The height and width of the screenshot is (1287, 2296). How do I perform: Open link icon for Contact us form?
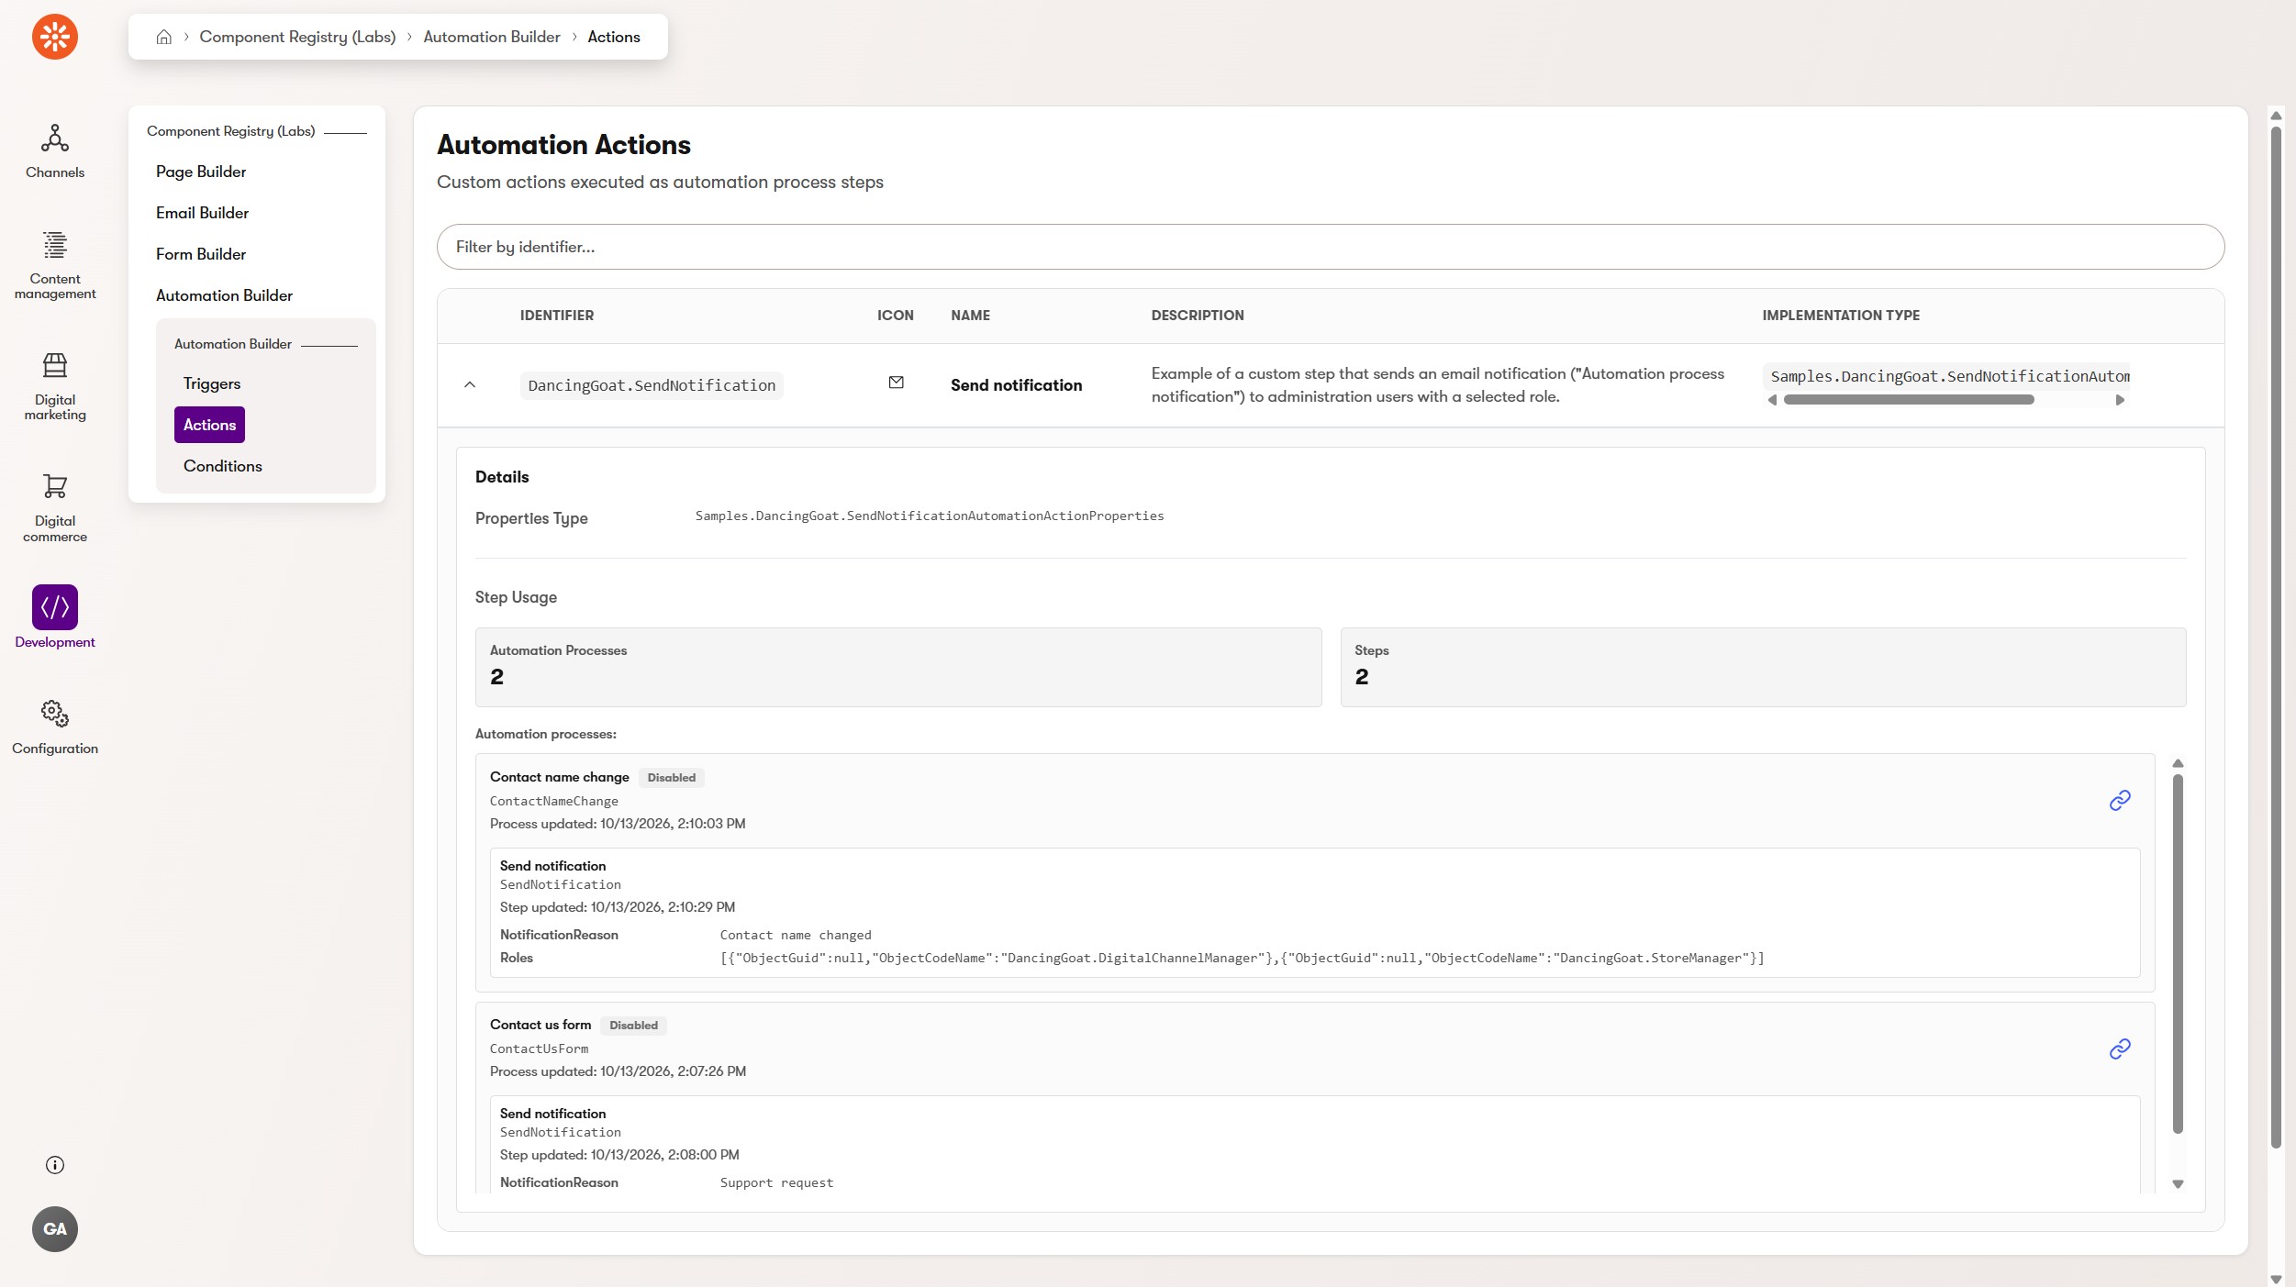(2120, 1048)
